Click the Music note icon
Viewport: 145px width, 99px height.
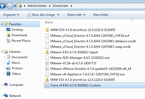[x=8, y=62]
